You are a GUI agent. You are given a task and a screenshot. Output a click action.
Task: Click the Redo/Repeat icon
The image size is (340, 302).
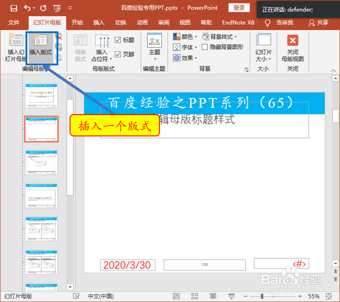click(44, 8)
